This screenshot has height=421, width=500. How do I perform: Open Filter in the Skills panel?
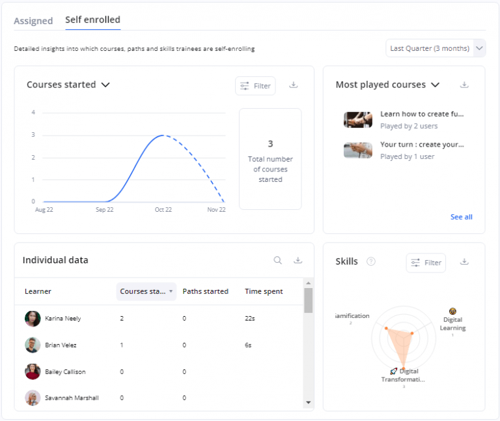pos(426,263)
